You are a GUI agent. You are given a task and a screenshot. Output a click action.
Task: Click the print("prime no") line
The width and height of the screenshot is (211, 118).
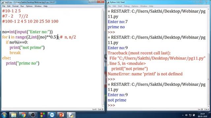click(x=23, y=63)
